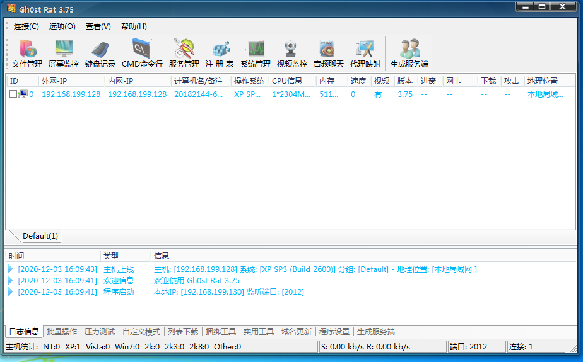Switch to the 日志信息 bottom tab
The width and height of the screenshot is (583, 362).
(24, 331)
